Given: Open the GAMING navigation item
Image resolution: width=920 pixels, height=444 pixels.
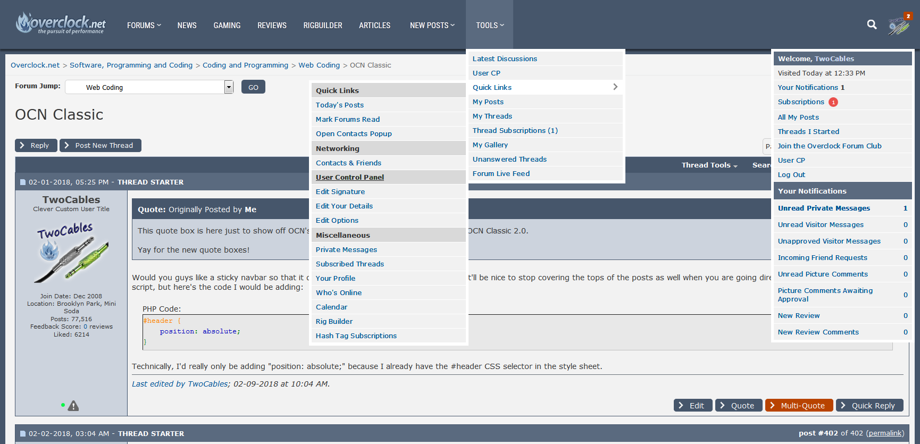Looking at the screenshot, I should click(x=227, y=25).
